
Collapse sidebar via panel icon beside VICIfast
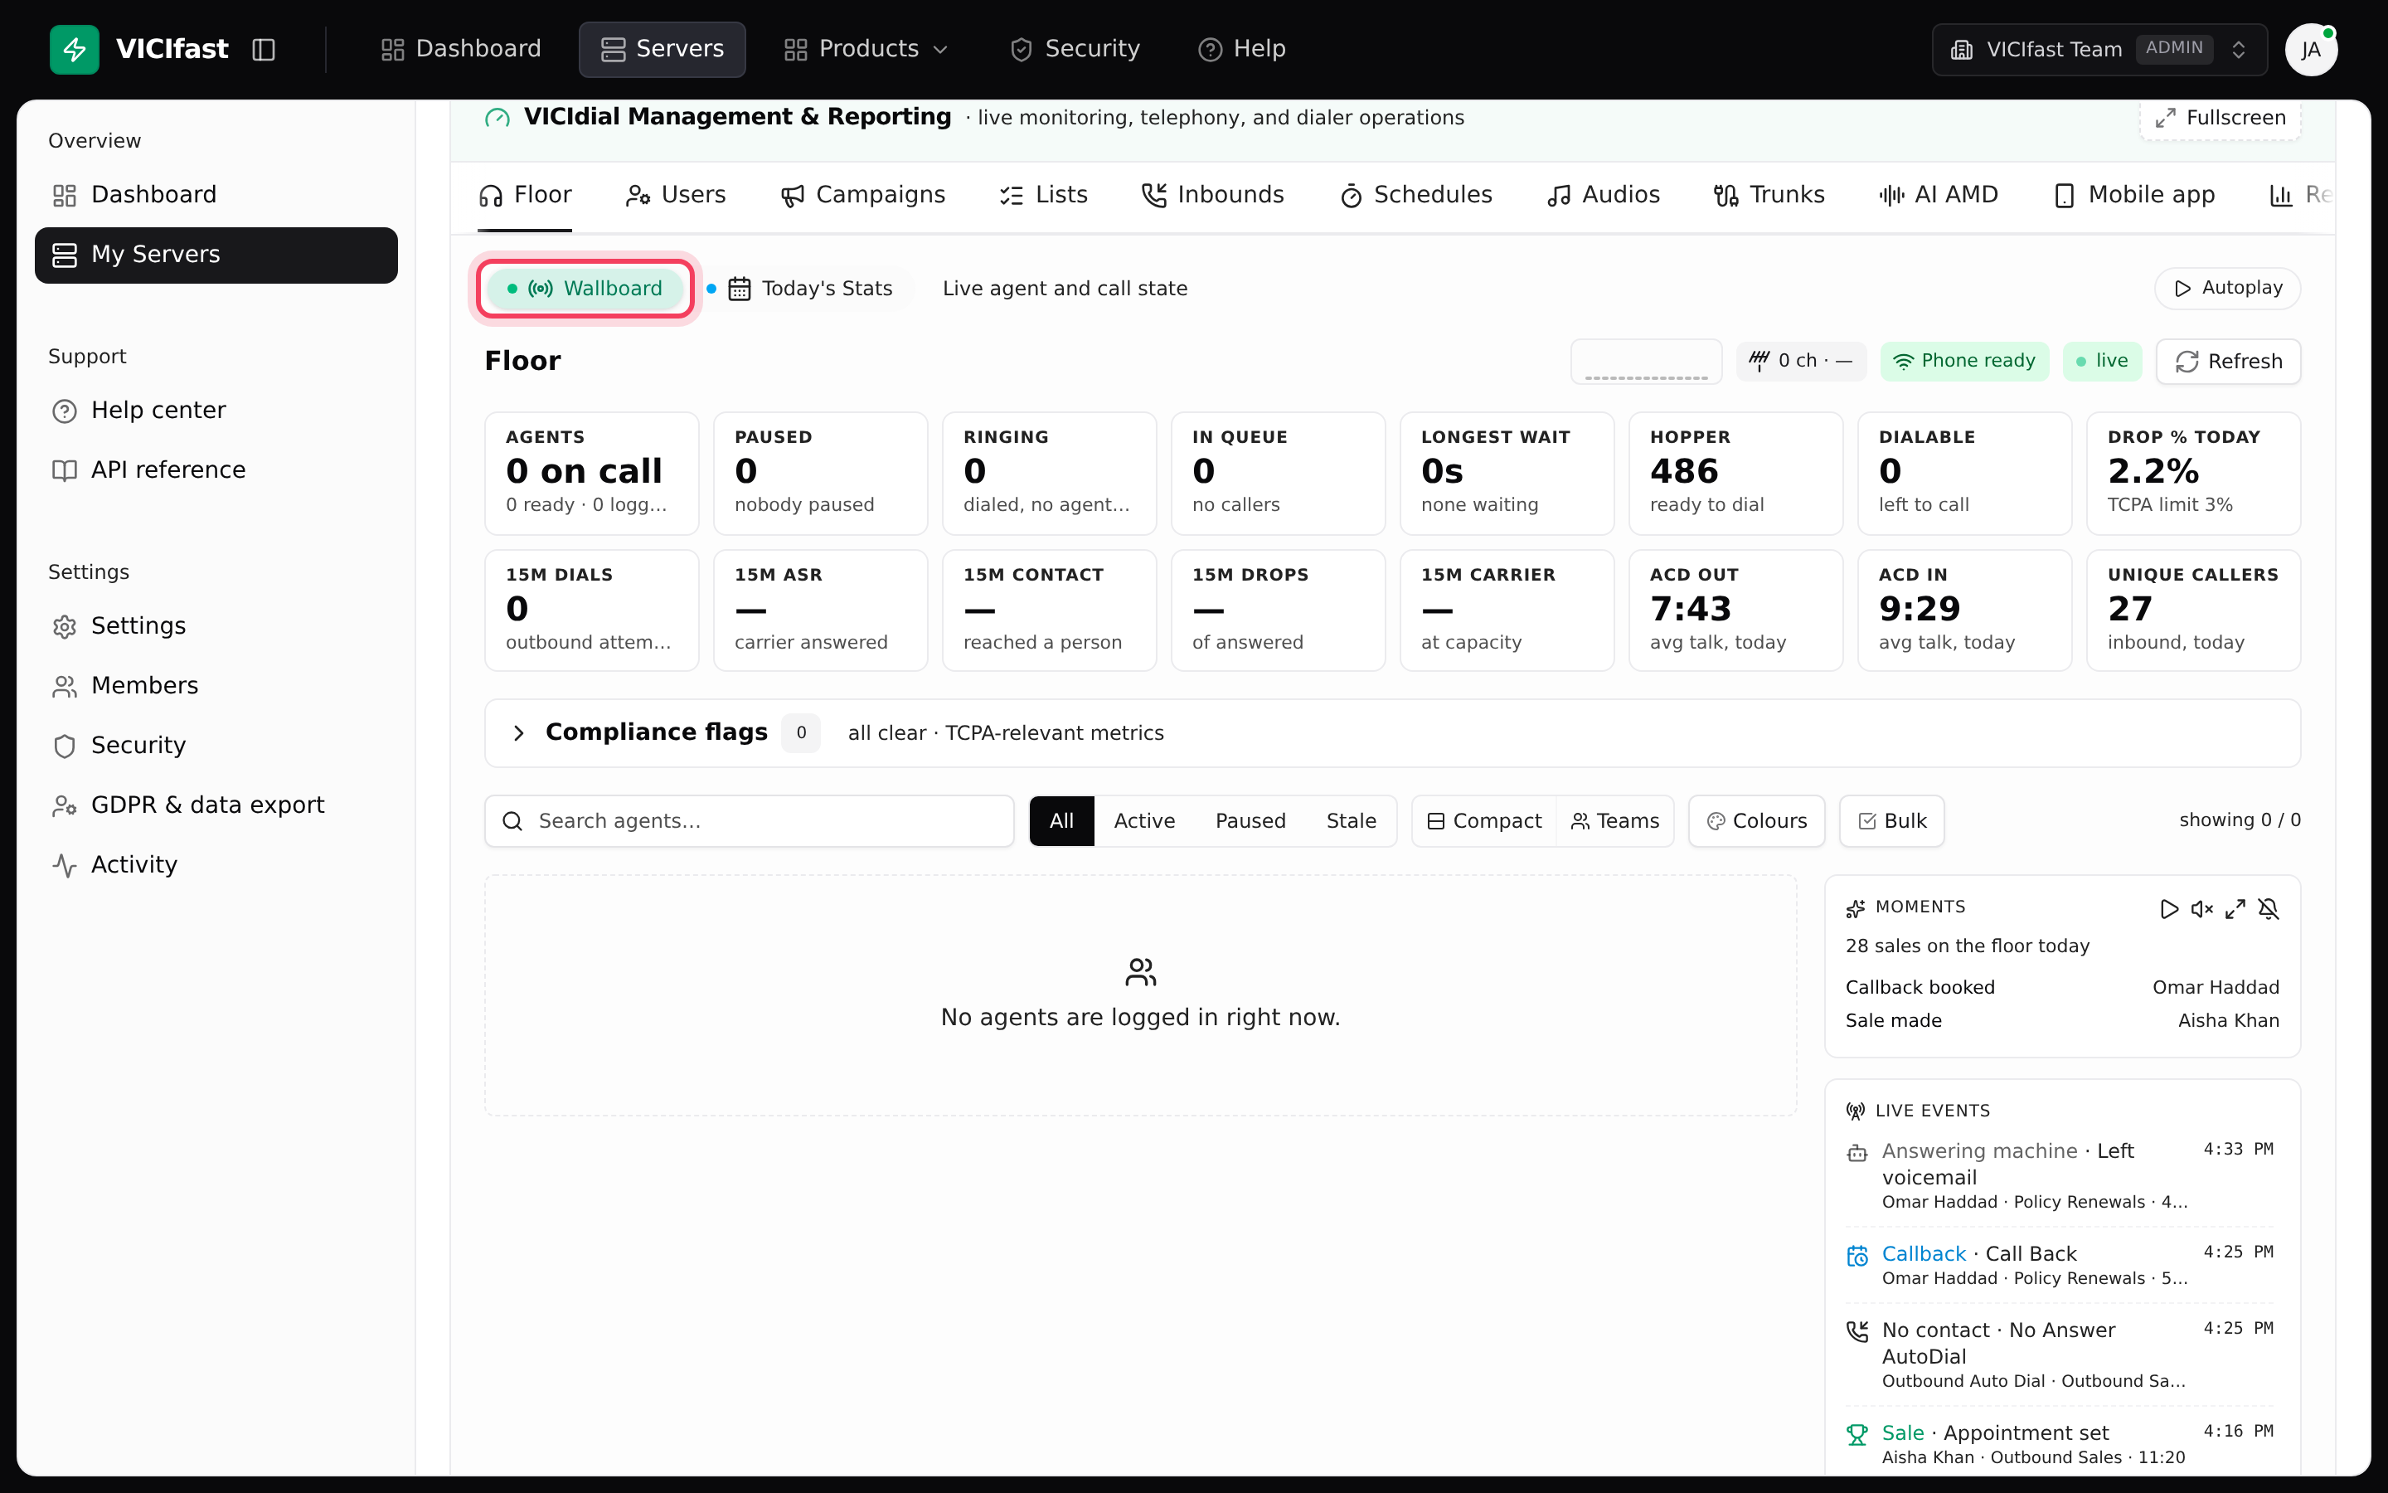pos(264,50)
